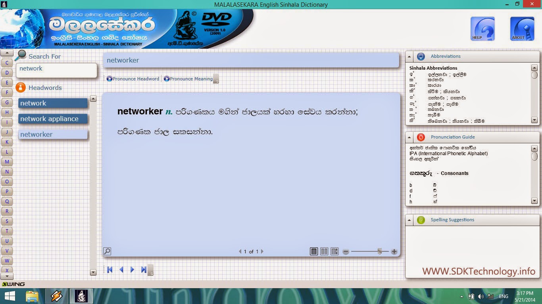
Task: Play Pronounce Meaning audio
Action: (x=188, y=79)
